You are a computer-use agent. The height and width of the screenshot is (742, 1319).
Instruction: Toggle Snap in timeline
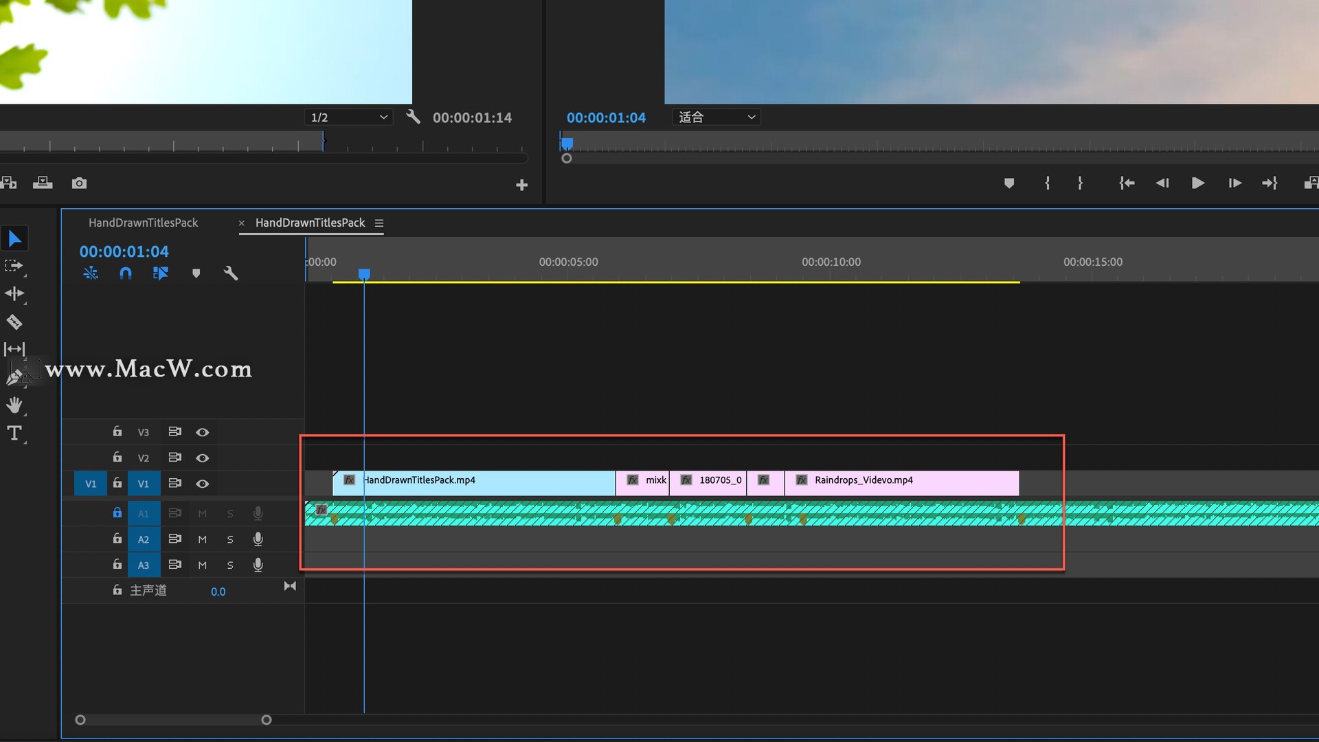[125, 273]
